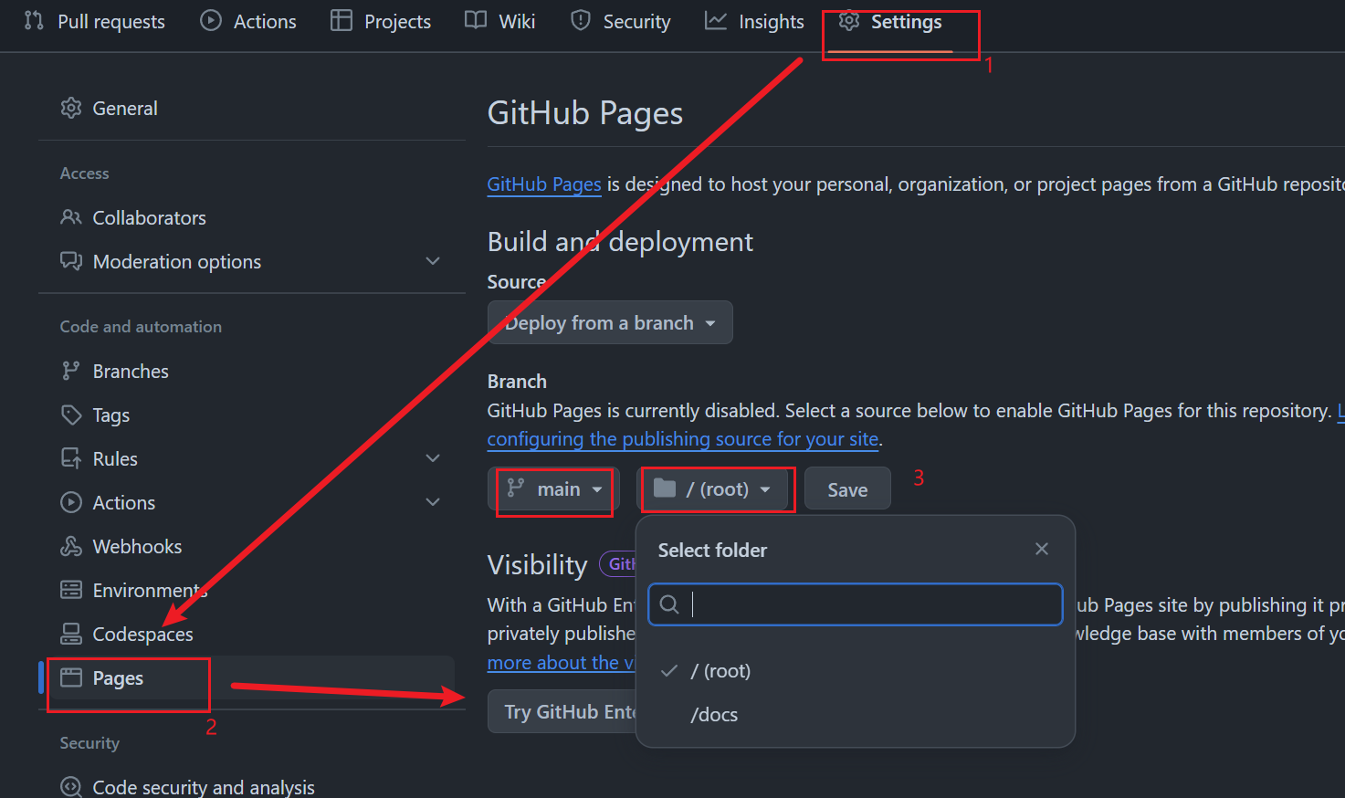Click the Save button

tap(847, 489)
